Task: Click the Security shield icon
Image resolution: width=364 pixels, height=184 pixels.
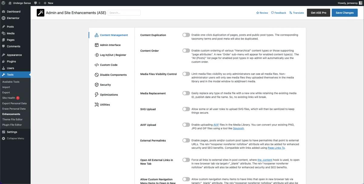Action: click(96, 85)
